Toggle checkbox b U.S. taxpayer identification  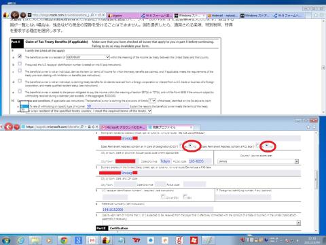click(x=20, y=64)
